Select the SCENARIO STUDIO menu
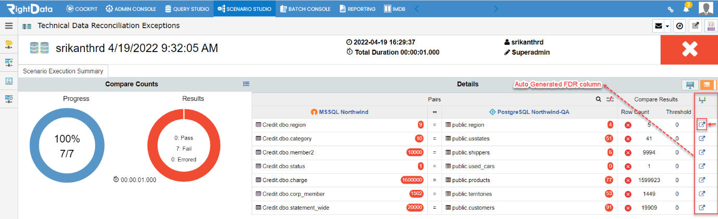718x219 pixels. point(244,9)
